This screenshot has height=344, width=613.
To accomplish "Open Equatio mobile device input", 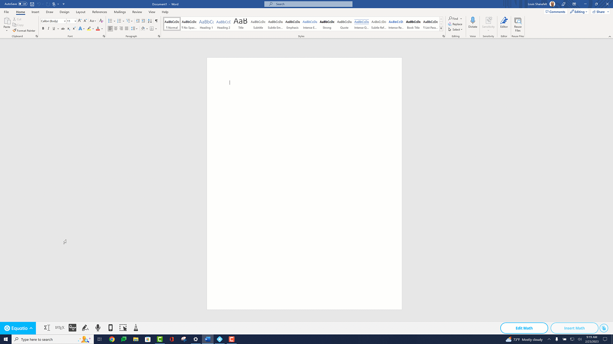I will point(110,328).
